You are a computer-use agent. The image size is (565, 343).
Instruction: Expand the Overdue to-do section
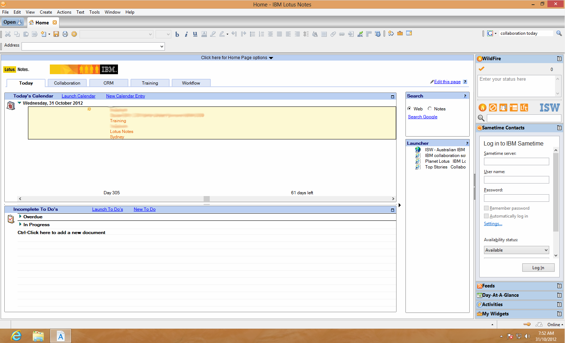(20, 216)
